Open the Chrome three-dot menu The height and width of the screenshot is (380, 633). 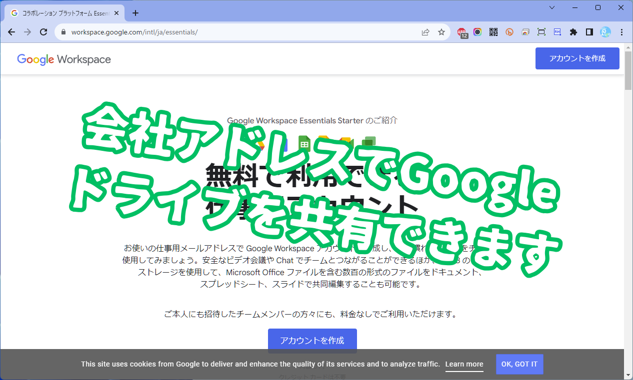621,32
